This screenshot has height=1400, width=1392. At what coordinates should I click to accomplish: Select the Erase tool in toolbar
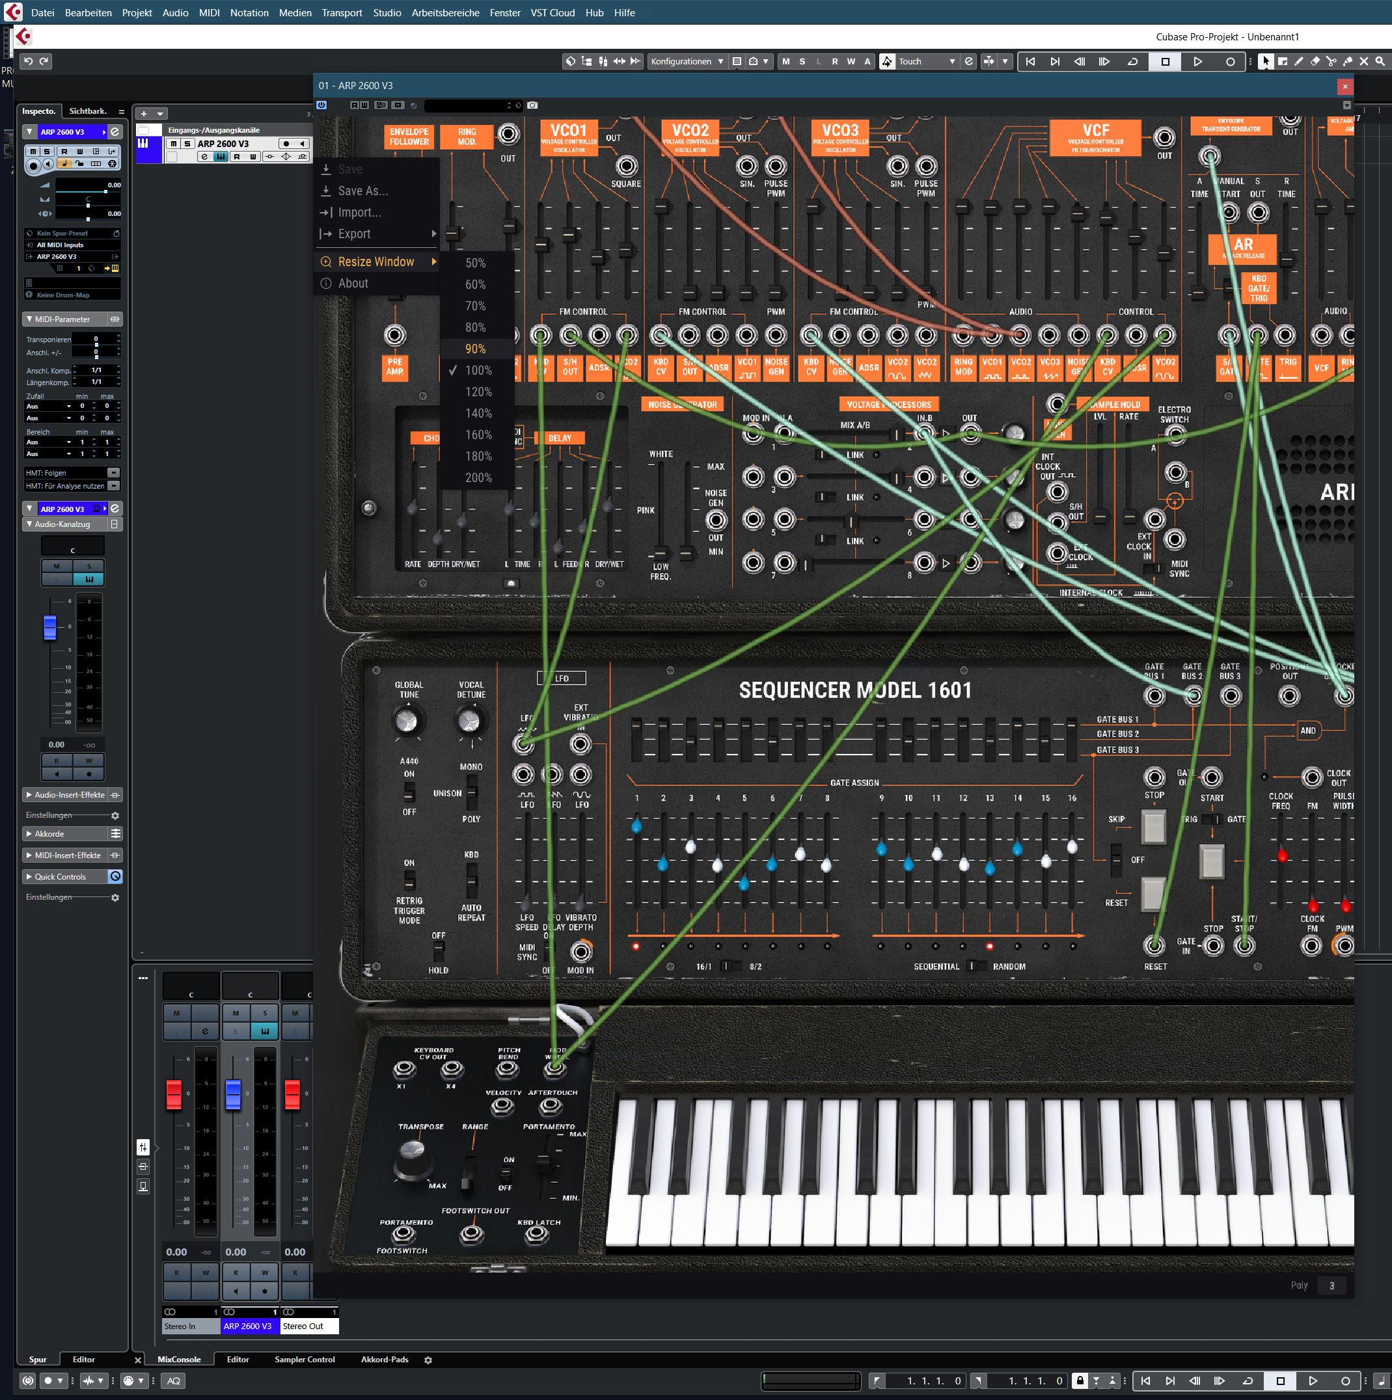pos(1315,62)
